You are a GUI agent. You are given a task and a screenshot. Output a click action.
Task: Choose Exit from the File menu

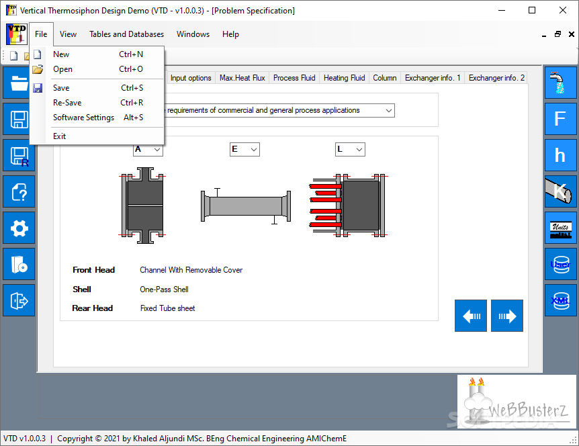pos(97,136)
